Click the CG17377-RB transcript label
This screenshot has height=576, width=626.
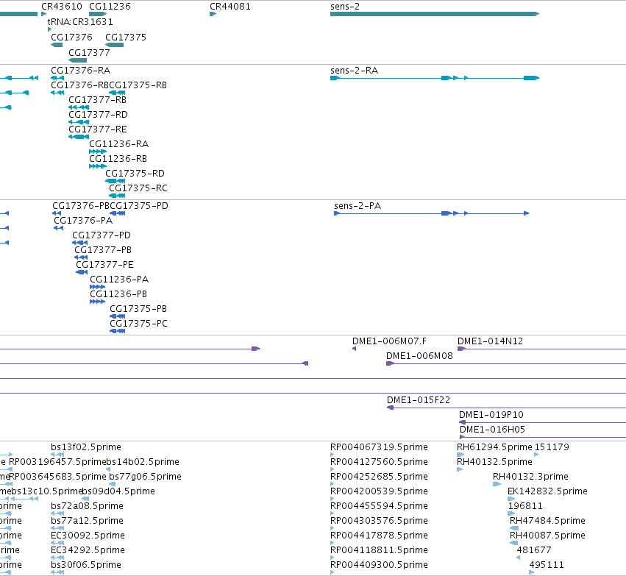click(x=97, y=100)
